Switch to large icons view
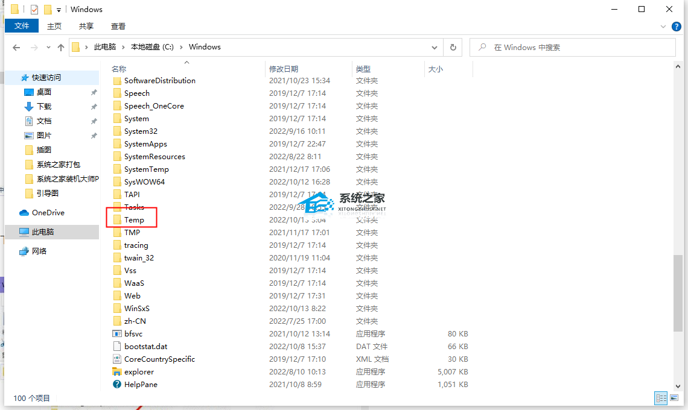This screenshot has height=410, width=688. [x=674, y=398]
